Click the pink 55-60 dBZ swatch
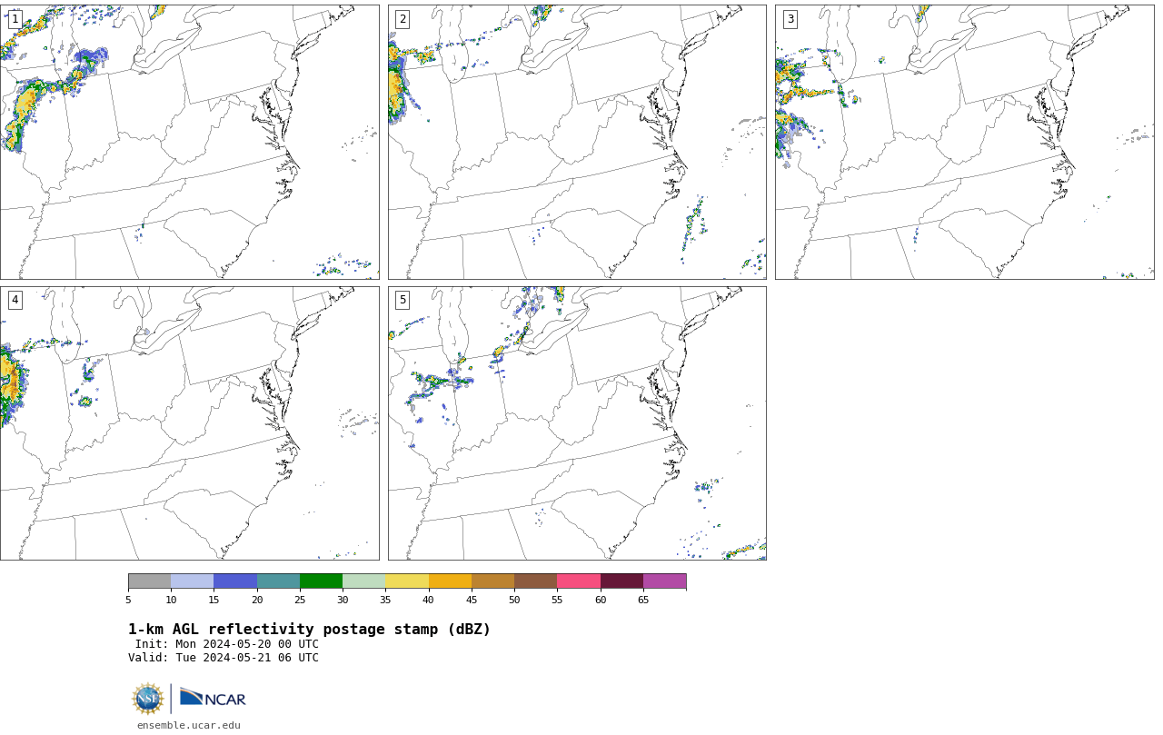1163x735 pixels. click(x=579, y=581)
